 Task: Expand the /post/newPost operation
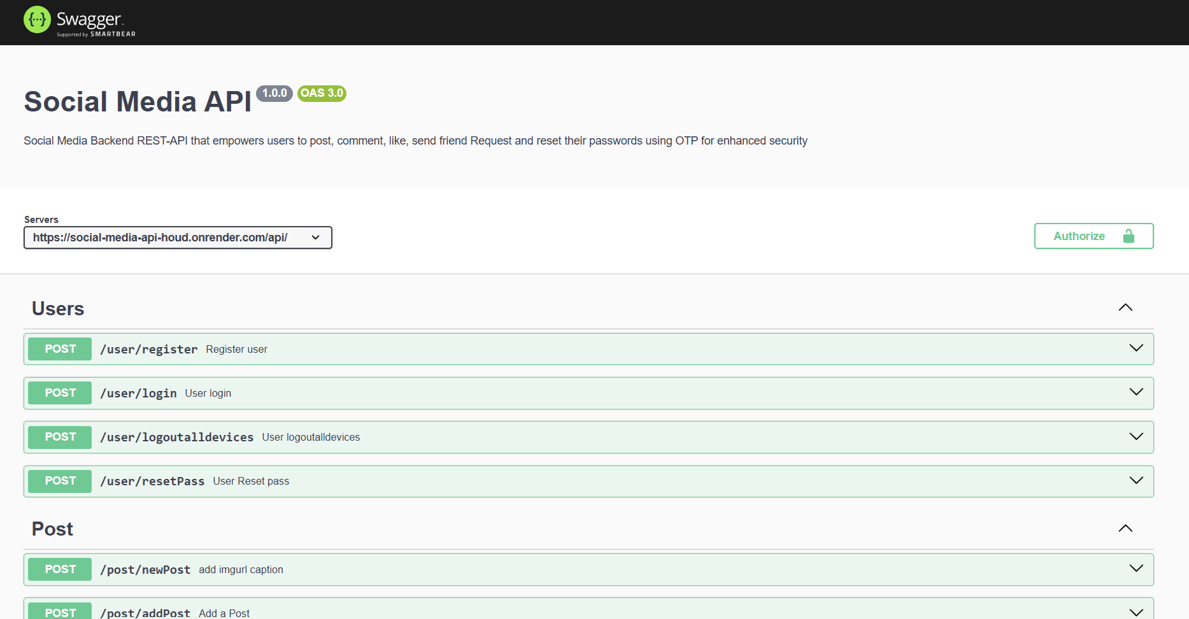coord(1136,568)
